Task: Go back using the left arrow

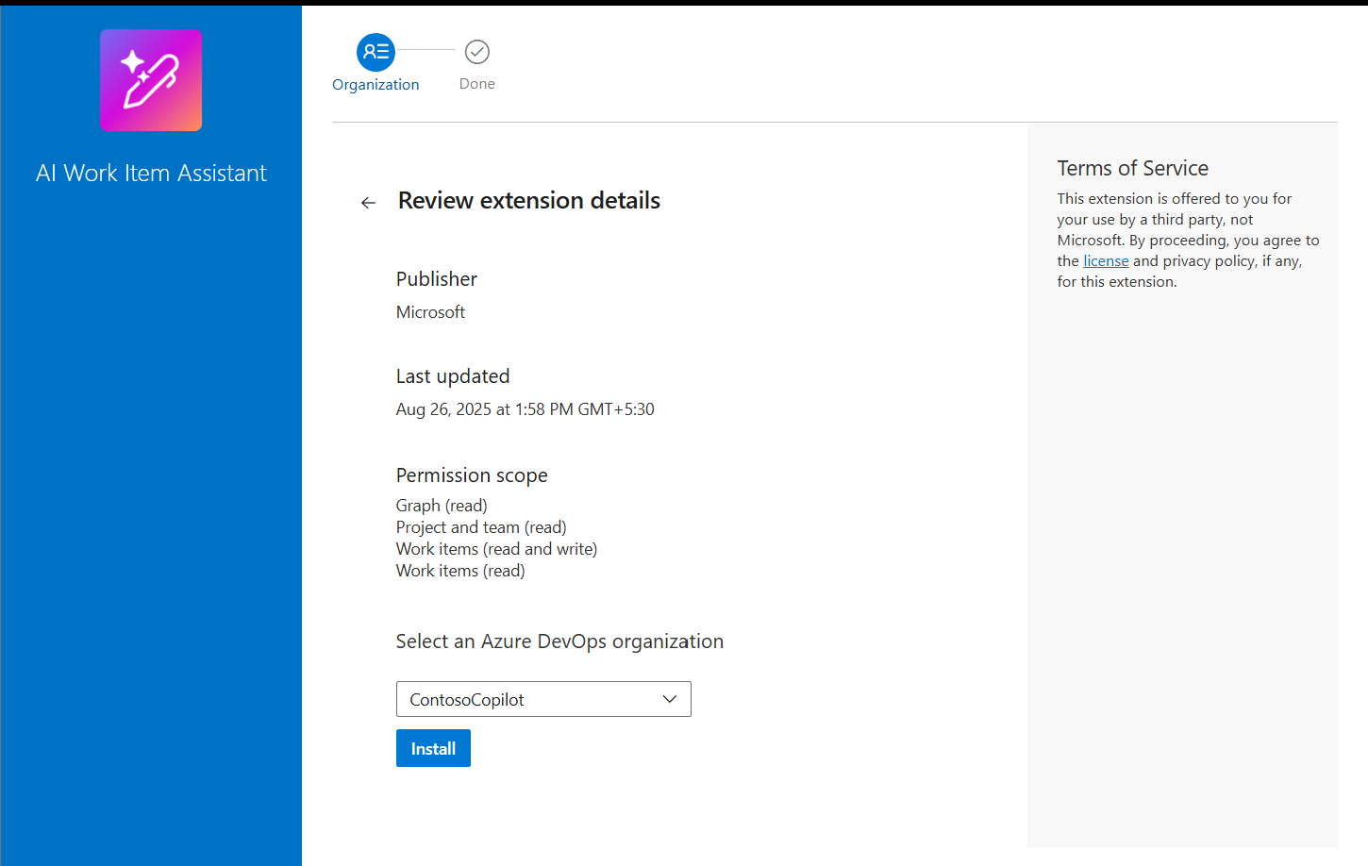Action: click(x=368, y=203)
